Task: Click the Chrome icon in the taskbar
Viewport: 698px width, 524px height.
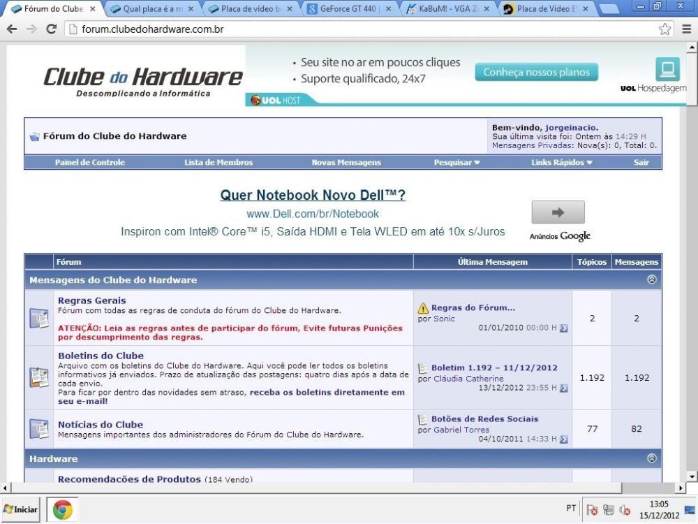Action: pyautogui.click(x=63, y=510)
